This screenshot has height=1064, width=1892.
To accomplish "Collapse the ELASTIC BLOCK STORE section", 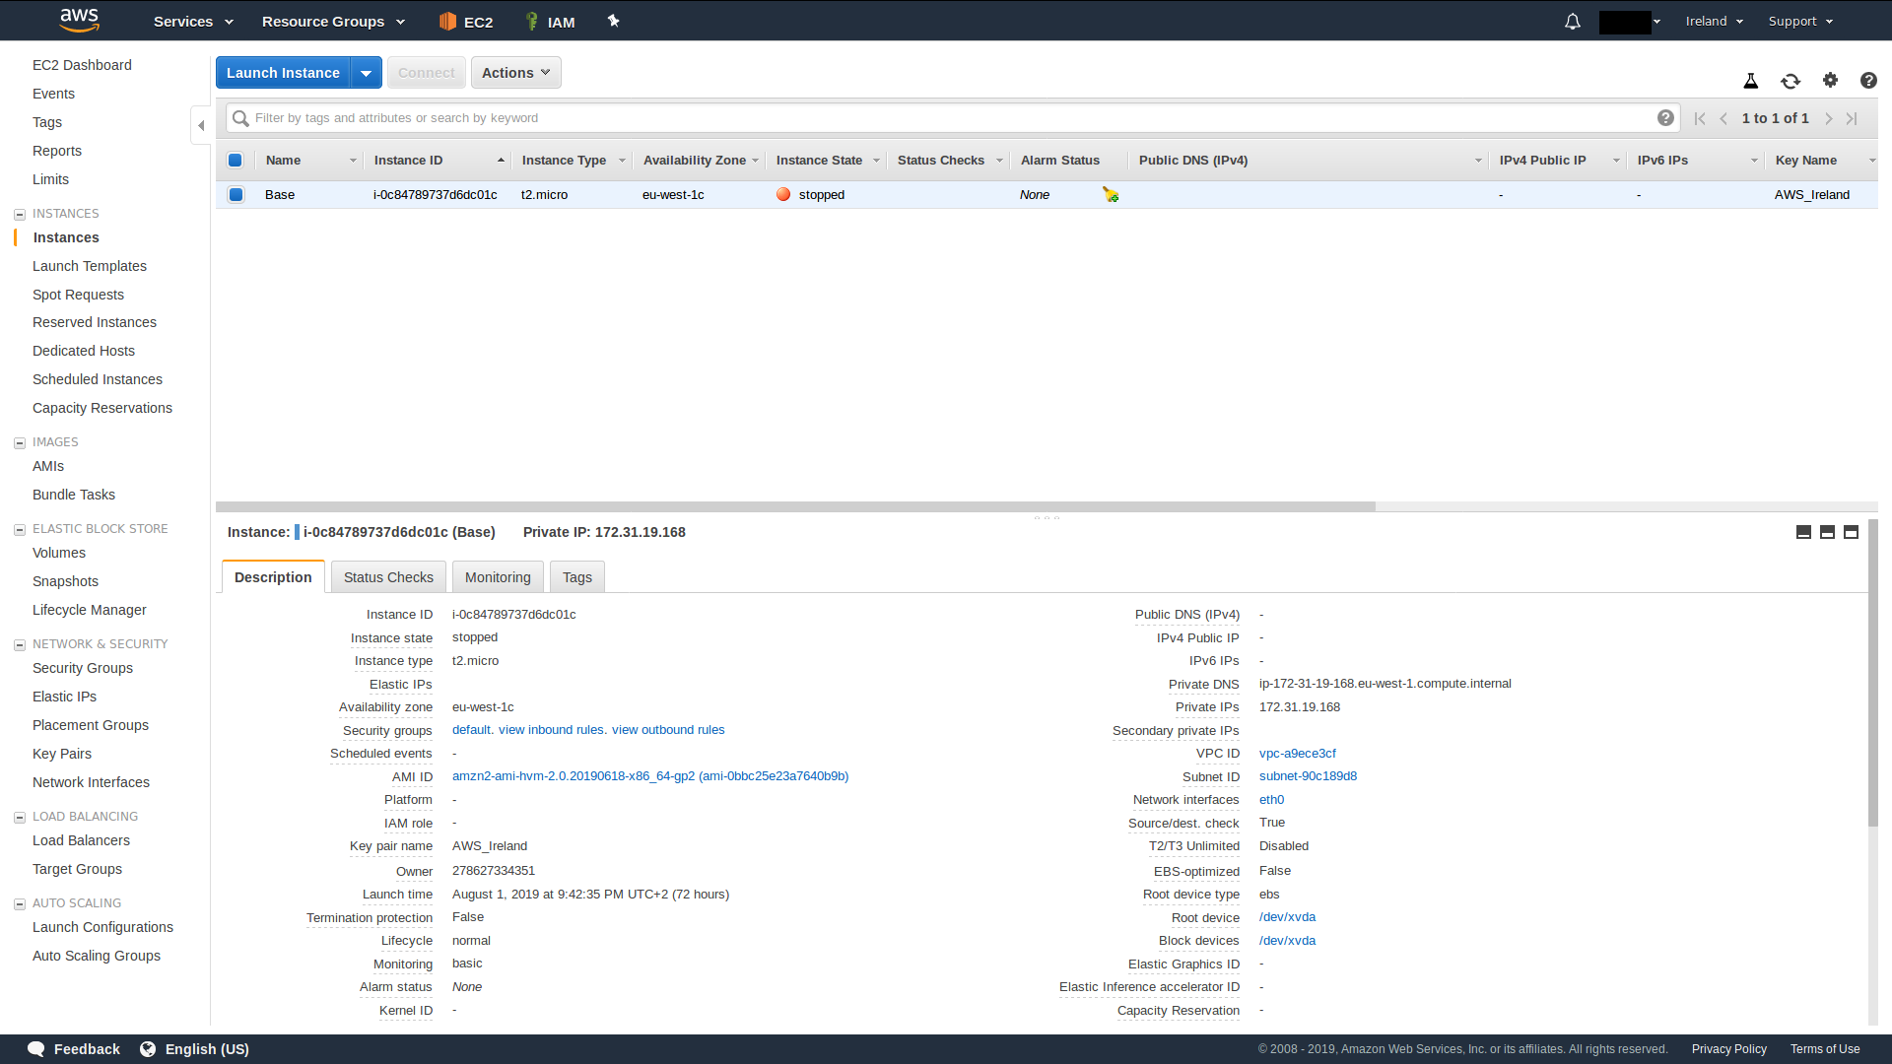I will (x=19, y=529).
